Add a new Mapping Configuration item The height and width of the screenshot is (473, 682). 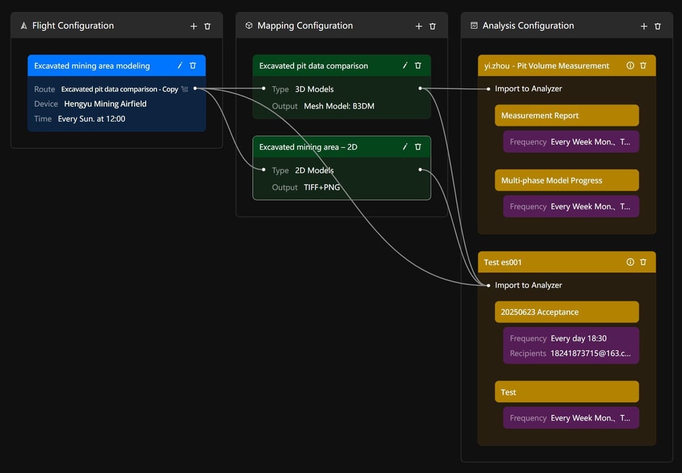[x=419, y=26]
